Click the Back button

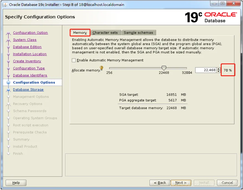160,183
